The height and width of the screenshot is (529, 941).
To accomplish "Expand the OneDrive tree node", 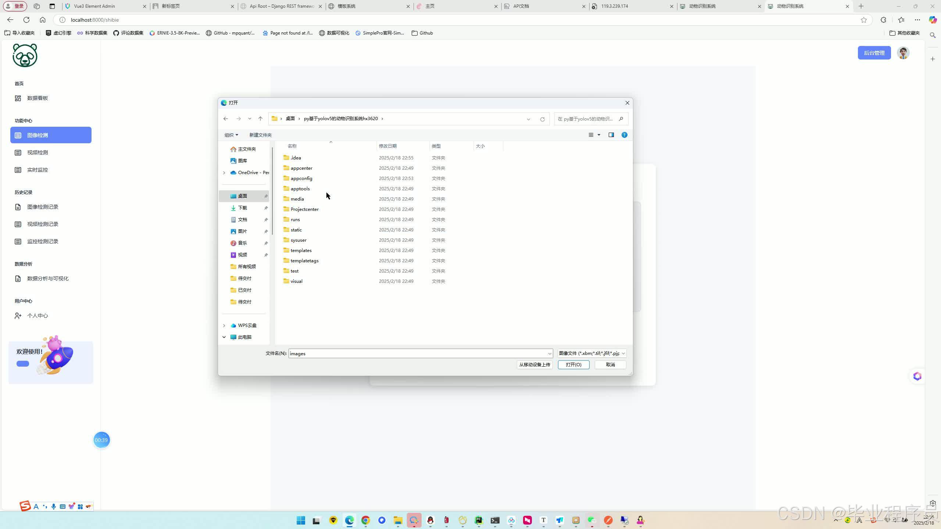I will 224,173.
